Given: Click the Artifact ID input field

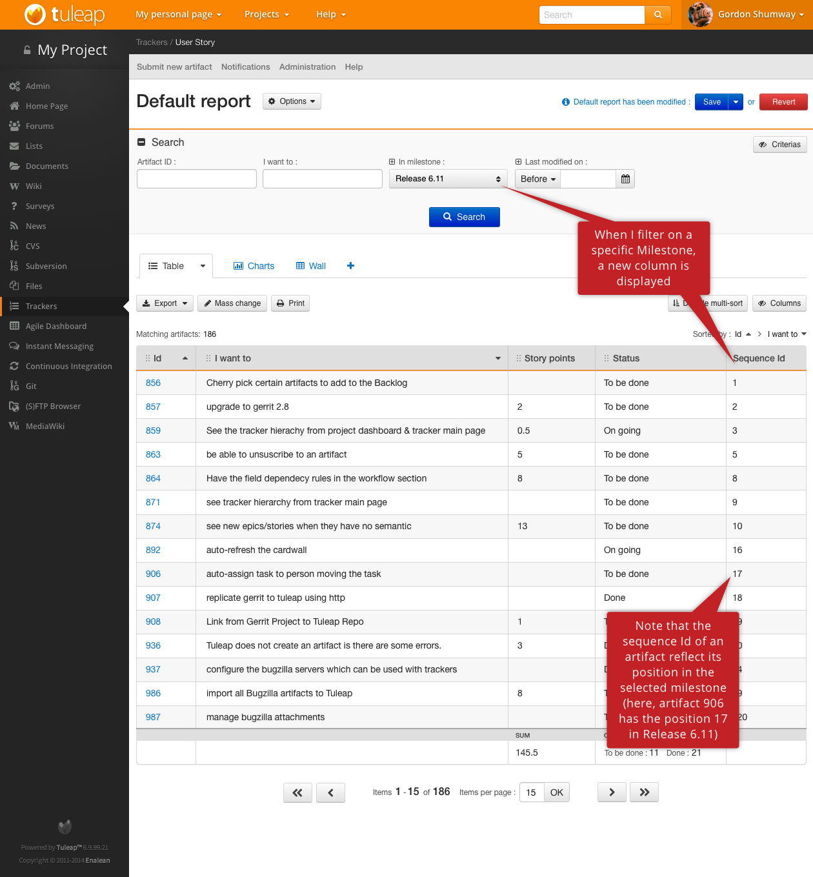Looking at the screenshot, I should click(x=197, y=179).
